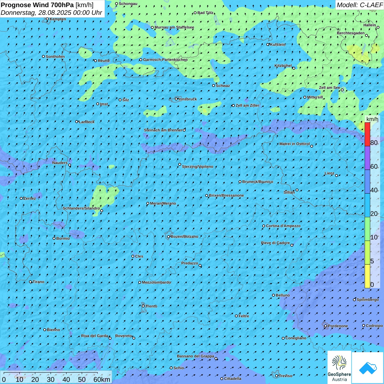Image resolution: width=384 pixels, height=384 pixels.
Task: Click the Conegliano label
Action: pyautogui.click(x=296, y=338)
